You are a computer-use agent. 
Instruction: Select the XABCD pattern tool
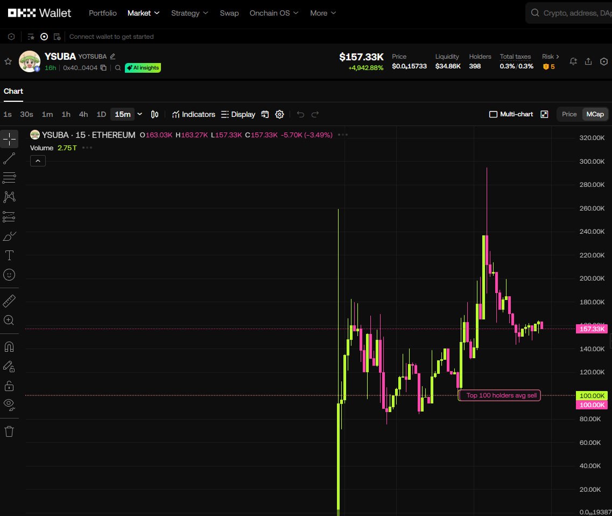(9, 197)
